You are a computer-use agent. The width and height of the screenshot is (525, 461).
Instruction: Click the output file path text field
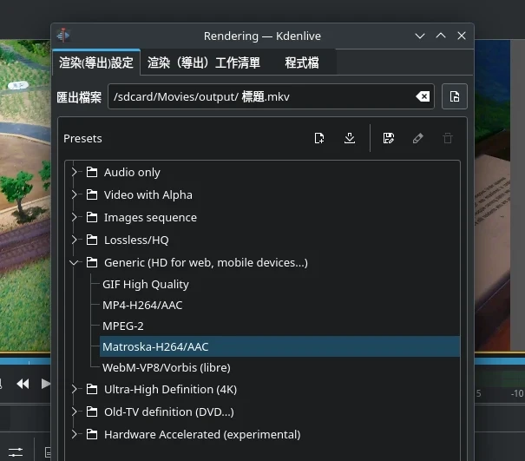click(x=260, y=96)
